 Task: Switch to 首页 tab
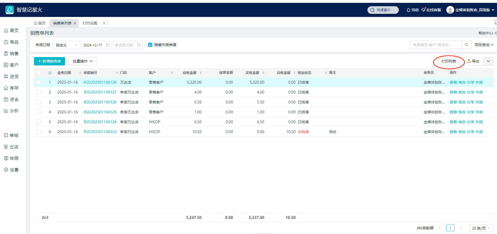pos(40,23)
